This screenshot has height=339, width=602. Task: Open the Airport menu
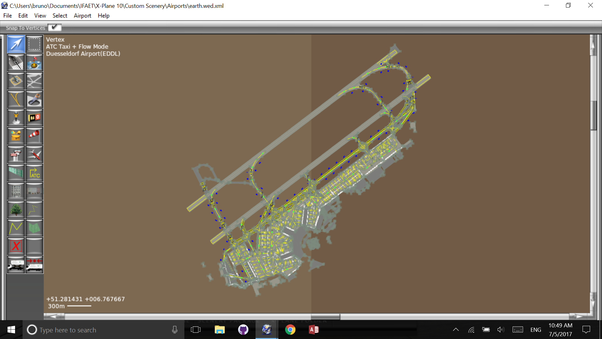(x=82, y=16)
